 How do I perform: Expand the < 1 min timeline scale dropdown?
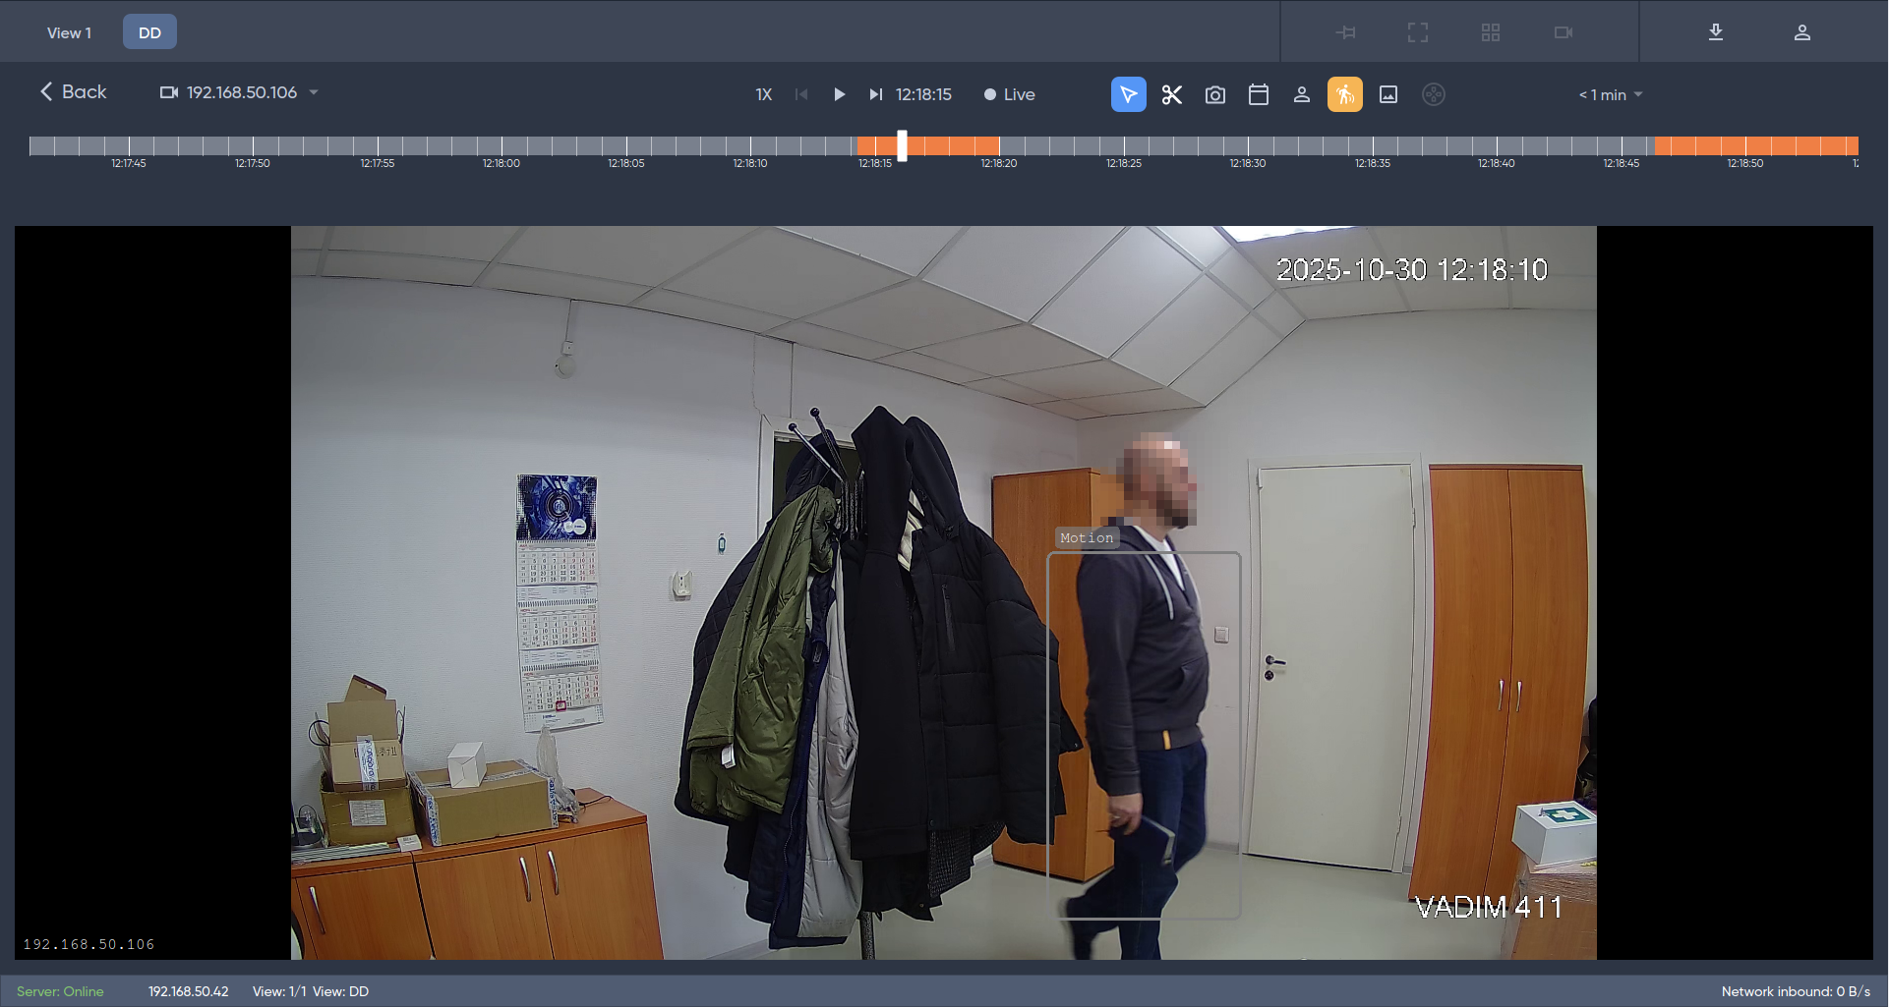(1611, 95)
